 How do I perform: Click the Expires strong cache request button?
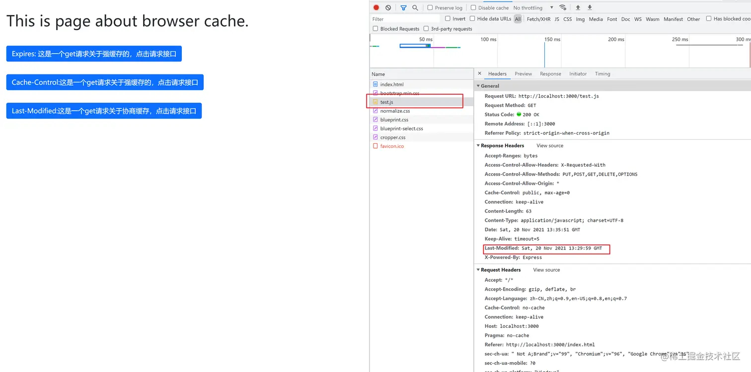(94, 54)
